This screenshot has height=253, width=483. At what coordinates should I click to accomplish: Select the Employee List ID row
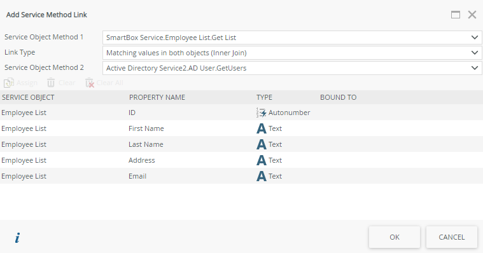tap(242, 113)
